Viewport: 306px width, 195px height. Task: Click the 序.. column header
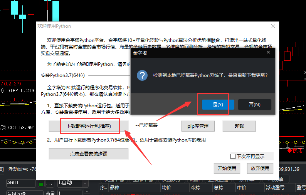[x=104, y=188]
